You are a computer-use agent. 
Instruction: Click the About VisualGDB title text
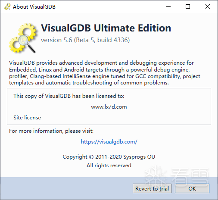pos(34,7)
